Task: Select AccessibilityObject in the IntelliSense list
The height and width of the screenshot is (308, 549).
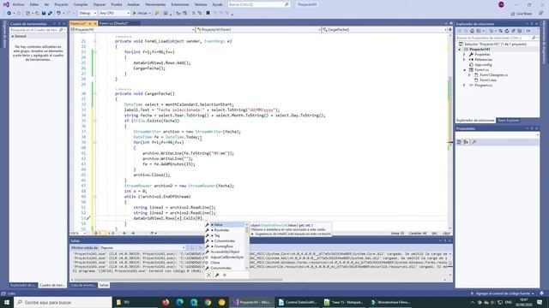Action: click(225, 252)
